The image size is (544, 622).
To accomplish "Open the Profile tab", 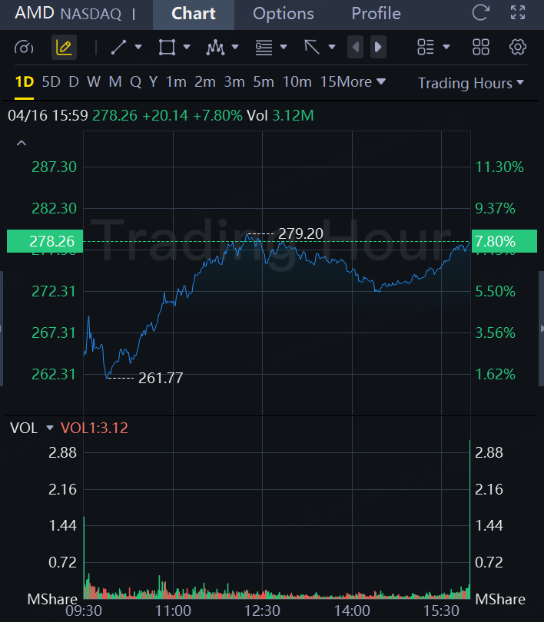I will (x=376, y=15).
